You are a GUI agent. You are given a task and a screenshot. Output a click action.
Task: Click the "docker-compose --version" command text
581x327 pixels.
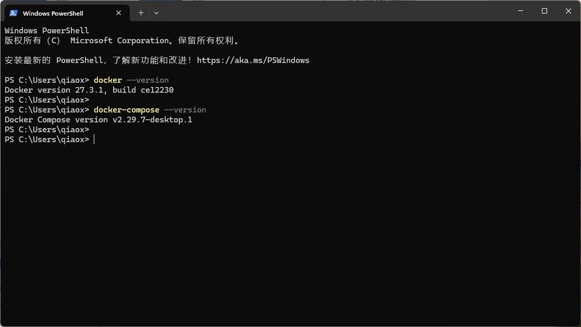click(150, 110)
